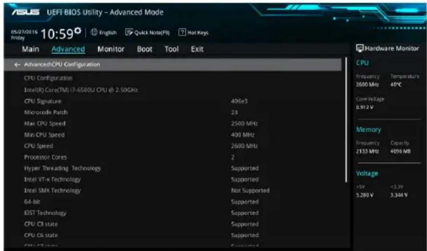Select Intel SMX Technology row
Image resolution: width=427 pixels, height=251 pixels.
tap(52, 191)
